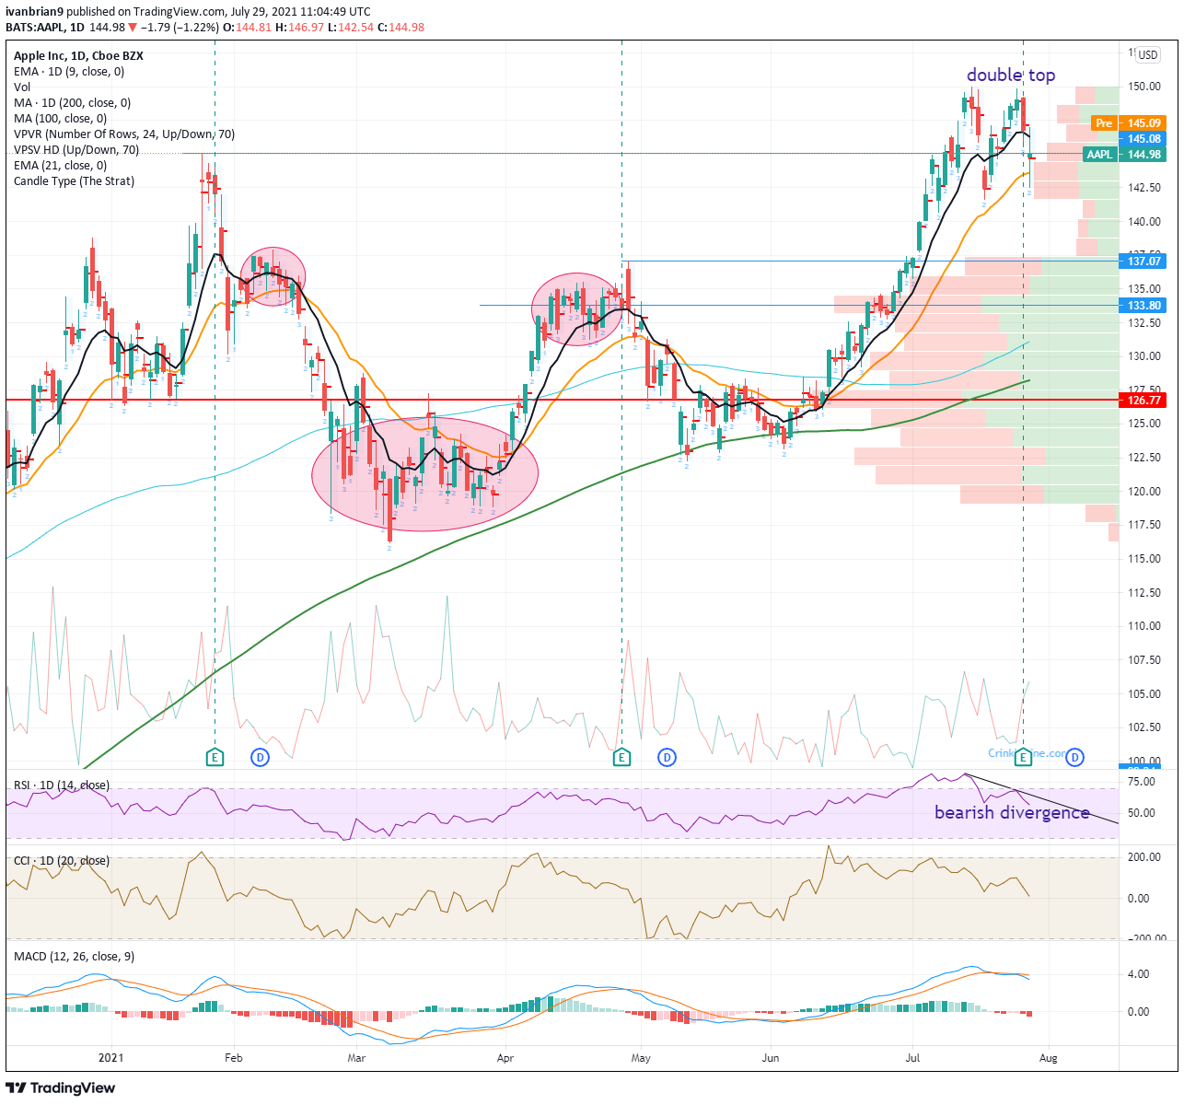This screenshot has width=1184, height=1105.
Task: Click the Apr label on time axis
Action: (x=505, y=1058)
